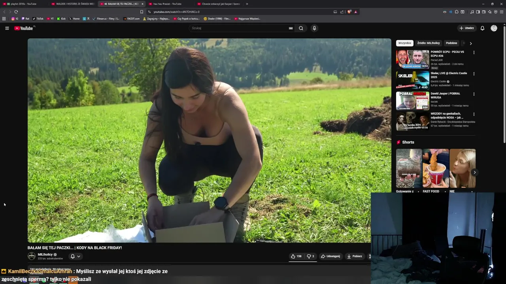506x284 pixels.
Task: Open a new browser tab
Action: tap(247, 4)
